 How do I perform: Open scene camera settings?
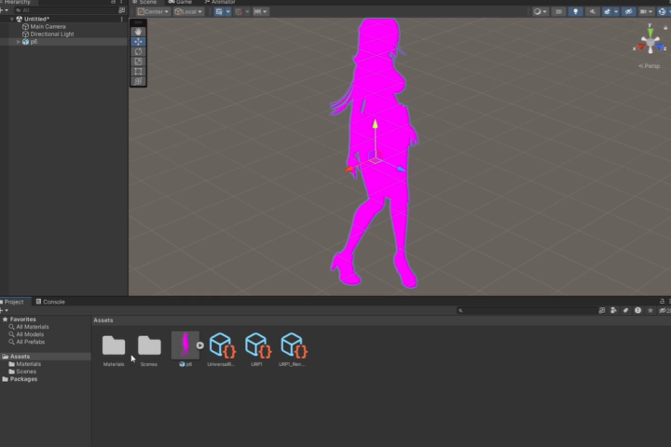click(x=643, y=11)
